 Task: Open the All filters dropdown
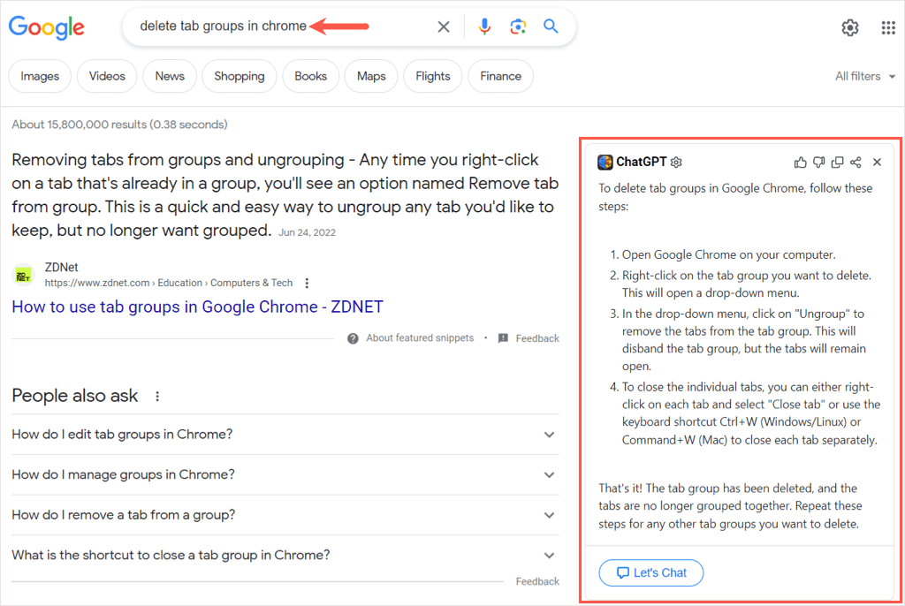coord(863,76)
